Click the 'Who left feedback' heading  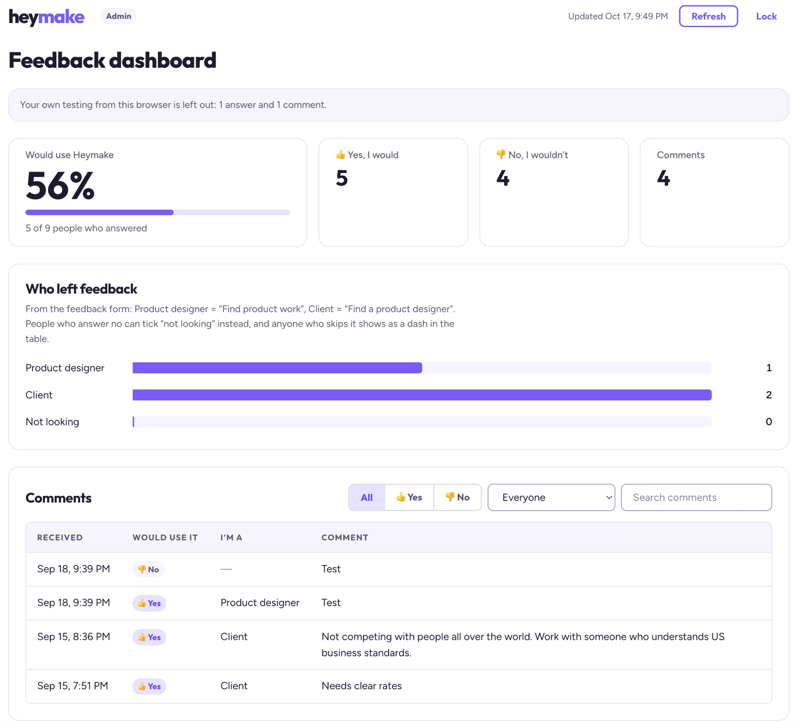pyautogui.click(x=81, y=289)
